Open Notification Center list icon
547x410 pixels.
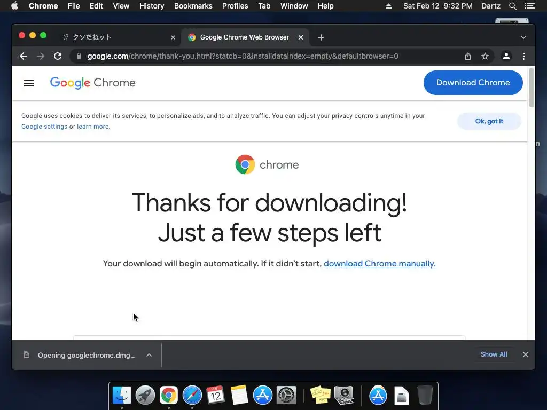tap(529, 6)
